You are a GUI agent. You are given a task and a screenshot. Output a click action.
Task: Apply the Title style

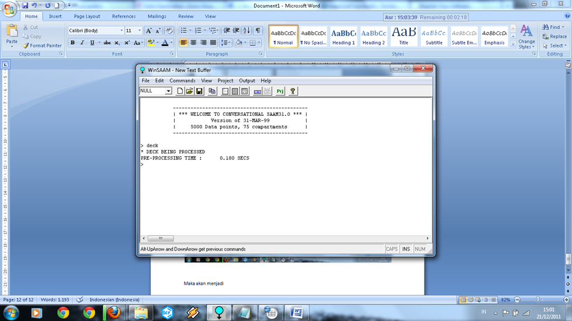tap(403, 36)
